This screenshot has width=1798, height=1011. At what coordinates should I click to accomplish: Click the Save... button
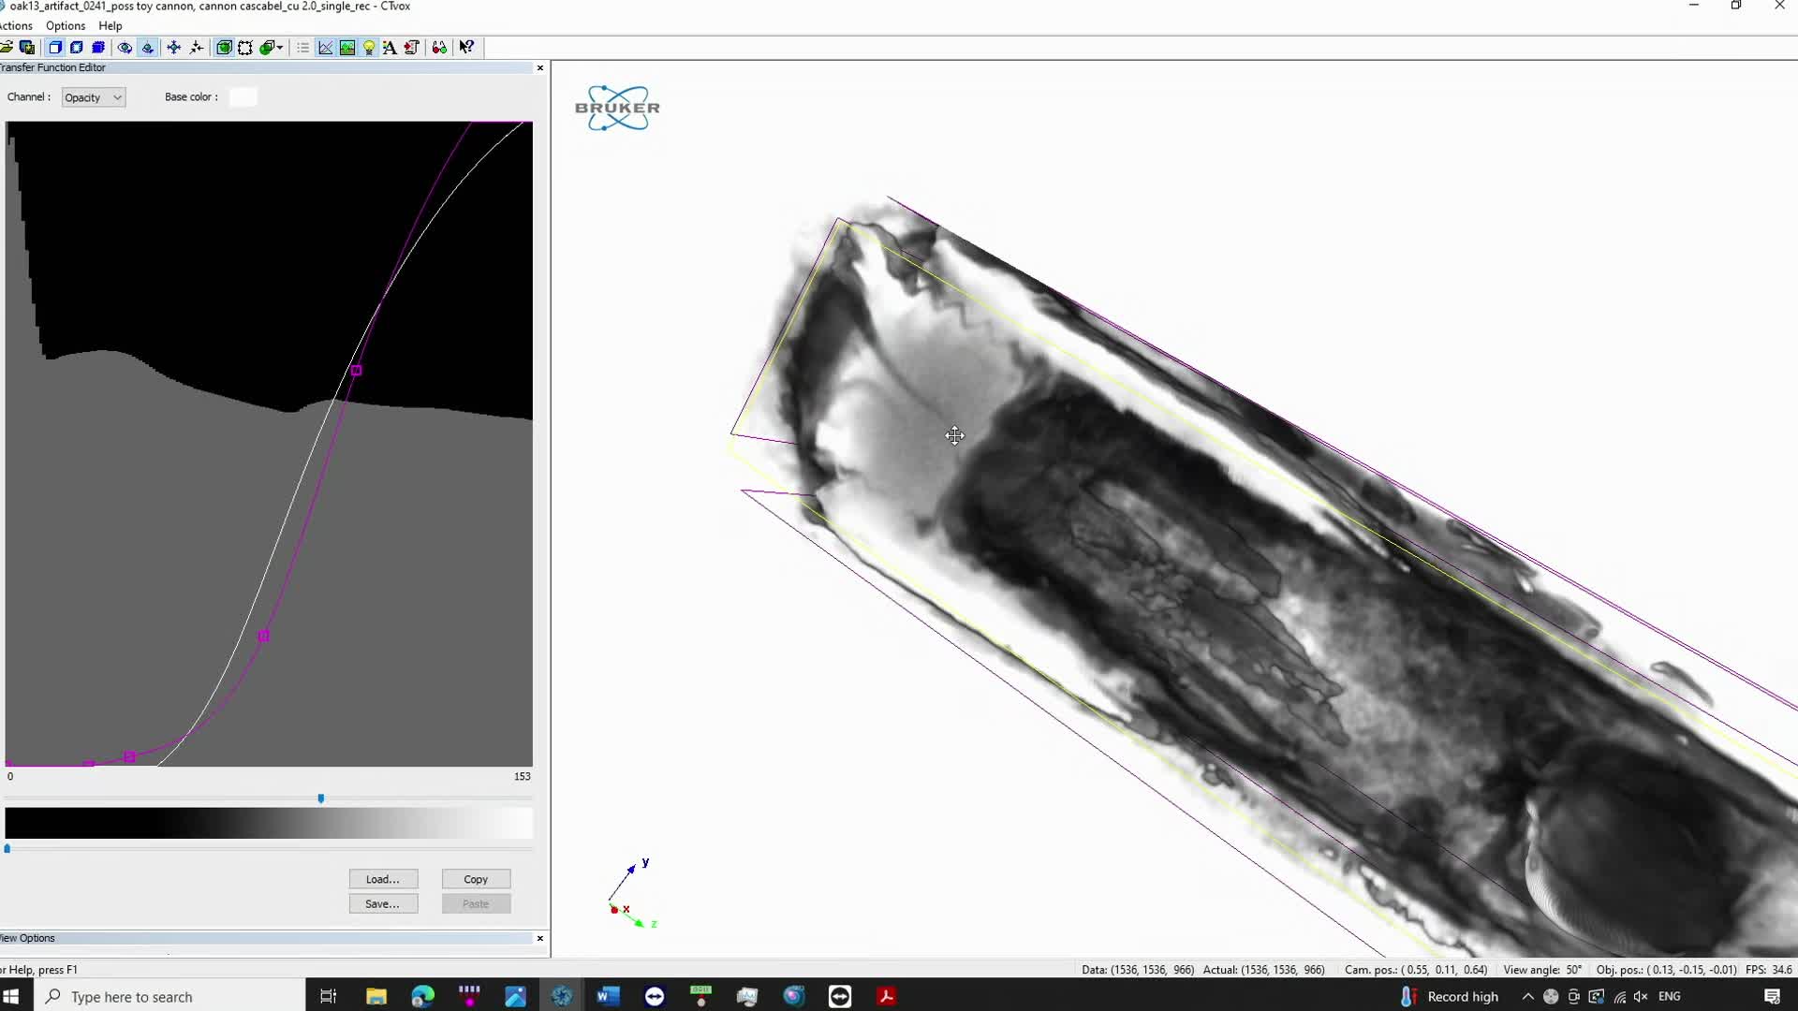click(x=383, y=903)
